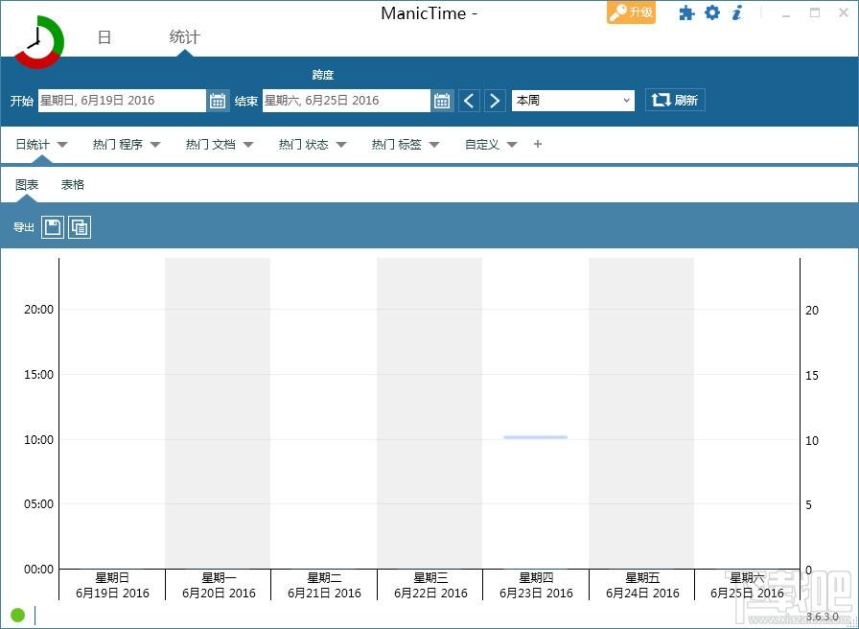Expand 自定义 dropdown arrow
859x629 pixels.
512,145
